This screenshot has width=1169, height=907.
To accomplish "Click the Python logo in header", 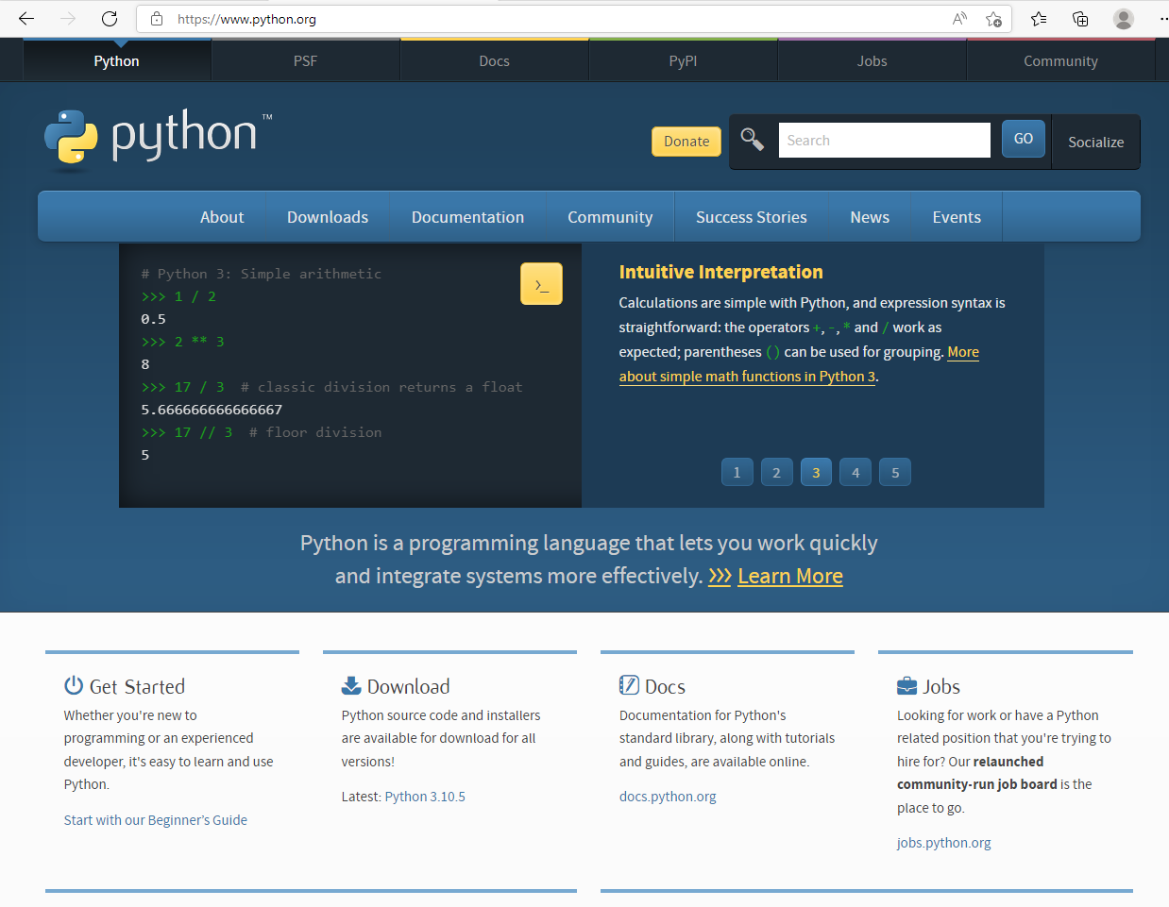I will (x=158, y=139).
